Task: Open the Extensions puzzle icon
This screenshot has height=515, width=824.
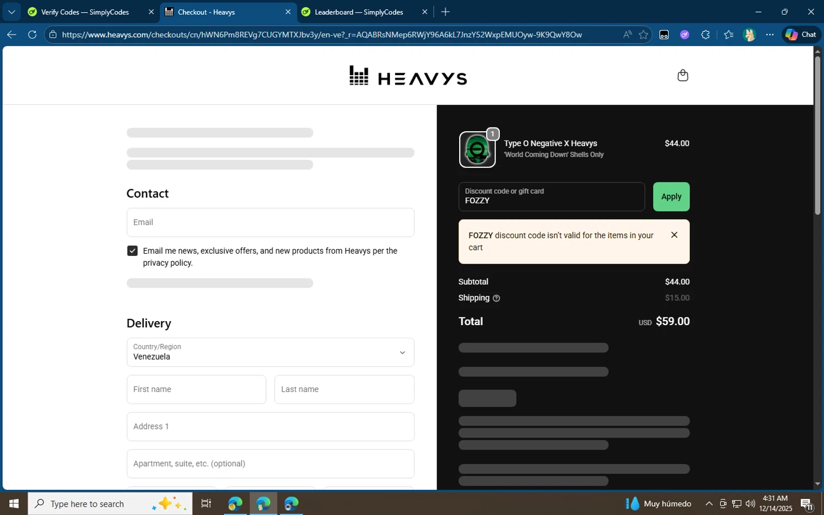Action: pos(705,35)
